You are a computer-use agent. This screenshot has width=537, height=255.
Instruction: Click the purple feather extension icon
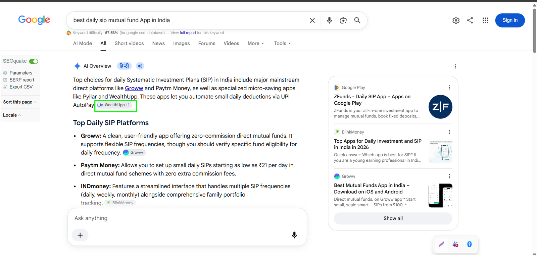click(x=441, y=244)
